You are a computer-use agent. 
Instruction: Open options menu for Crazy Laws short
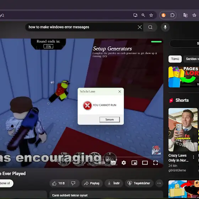tap(193, 157)
